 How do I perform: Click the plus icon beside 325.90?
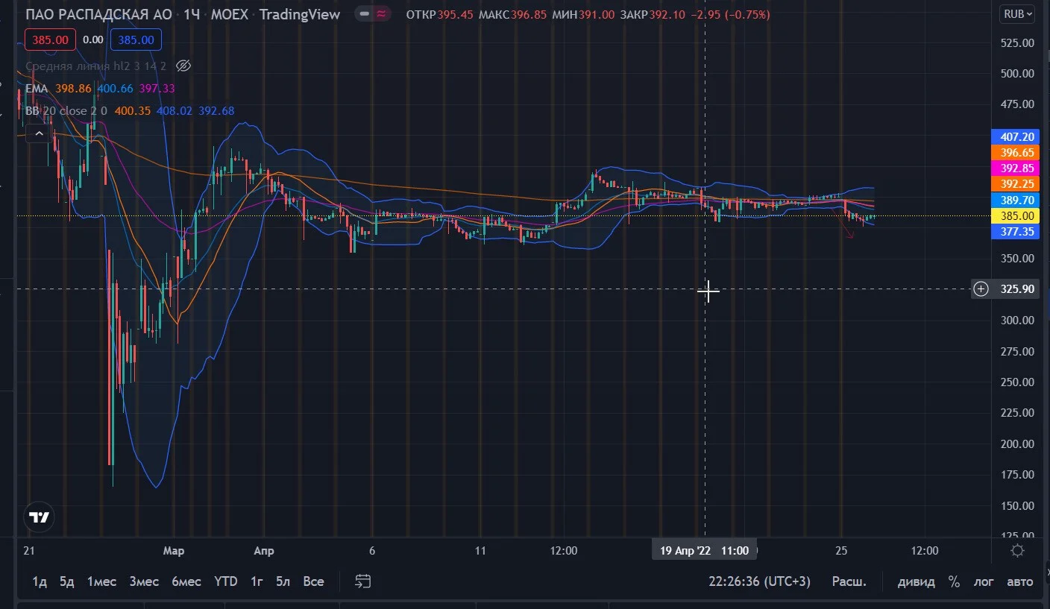981,289
